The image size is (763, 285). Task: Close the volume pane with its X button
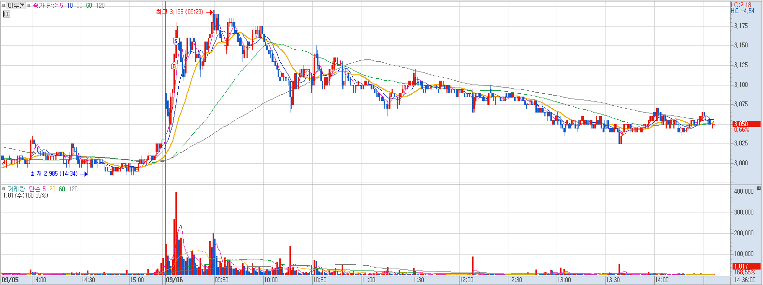[759, 188]
